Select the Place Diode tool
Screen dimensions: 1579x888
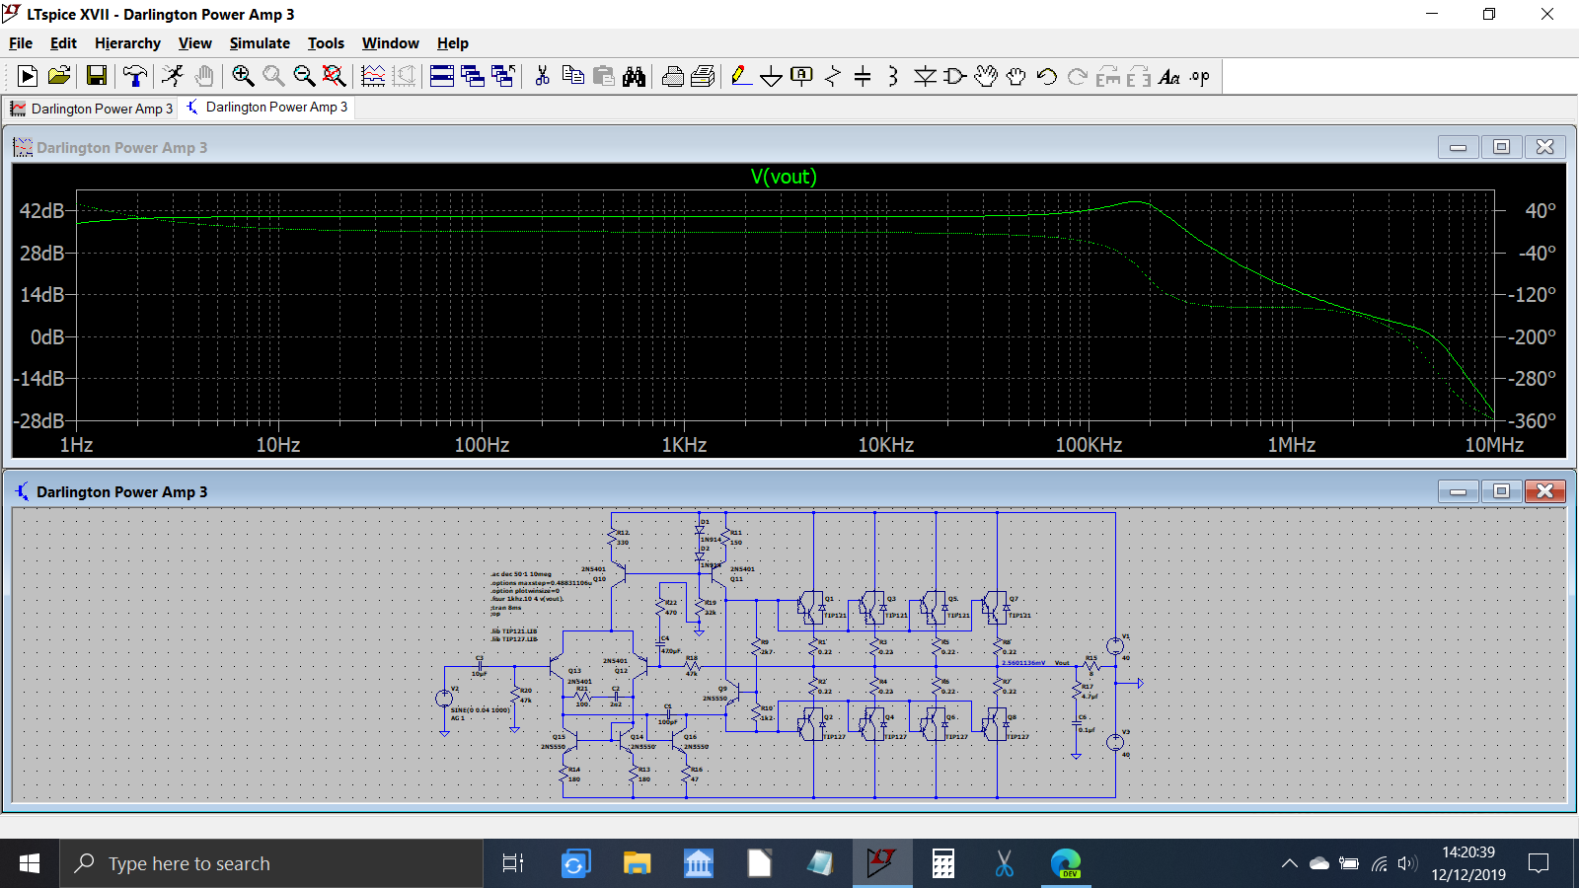click(925, 76)
